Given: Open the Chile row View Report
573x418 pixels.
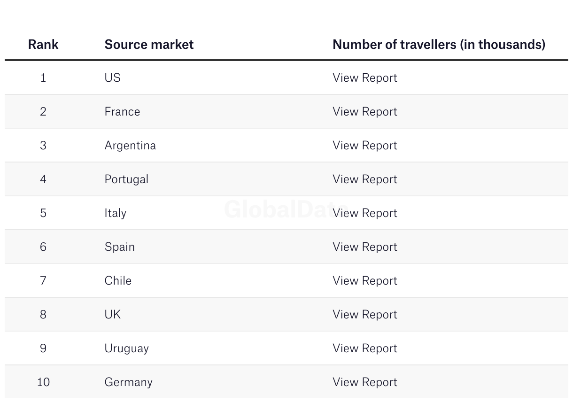Looking at the screenshot, I should [364, 280].
